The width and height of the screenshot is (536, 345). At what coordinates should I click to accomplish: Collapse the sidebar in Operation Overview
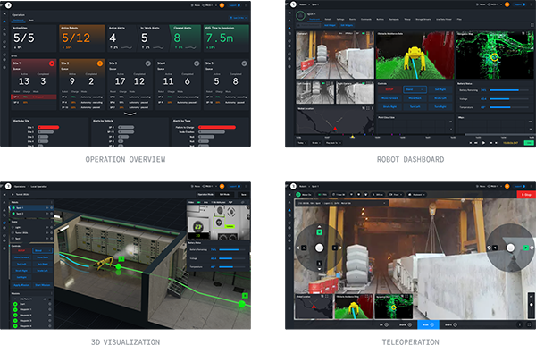4,13
